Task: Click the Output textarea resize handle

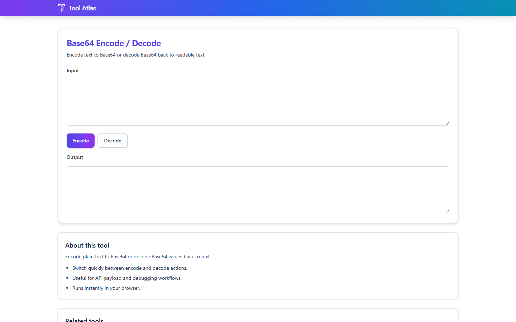Action: pyautogui.click(x=447, y=210)
